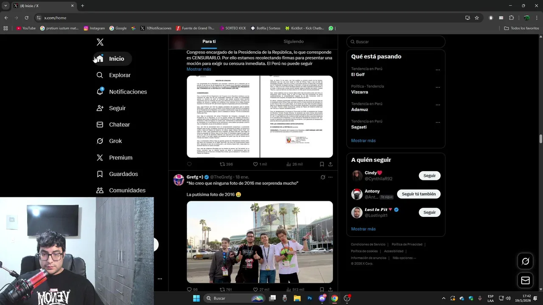Open Chatear messages

[114, 125]
